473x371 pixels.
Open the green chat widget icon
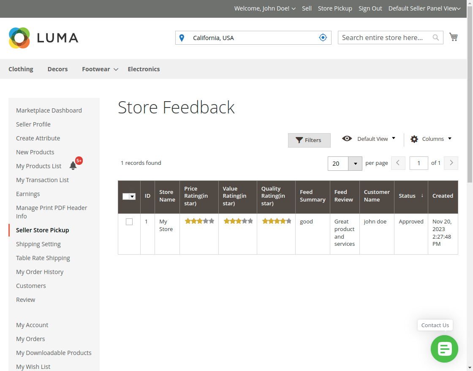pos(444,349)
